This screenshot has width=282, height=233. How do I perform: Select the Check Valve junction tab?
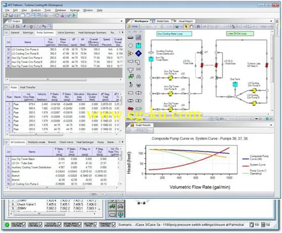(x=66, y=142)
